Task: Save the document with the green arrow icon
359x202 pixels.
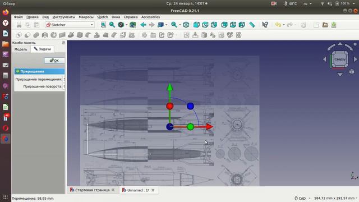Action: click(334, 25)
